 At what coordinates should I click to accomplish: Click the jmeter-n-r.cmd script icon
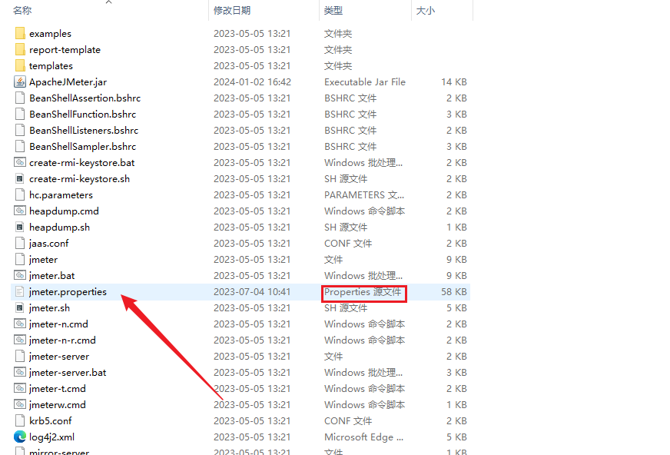coord(20,340)
